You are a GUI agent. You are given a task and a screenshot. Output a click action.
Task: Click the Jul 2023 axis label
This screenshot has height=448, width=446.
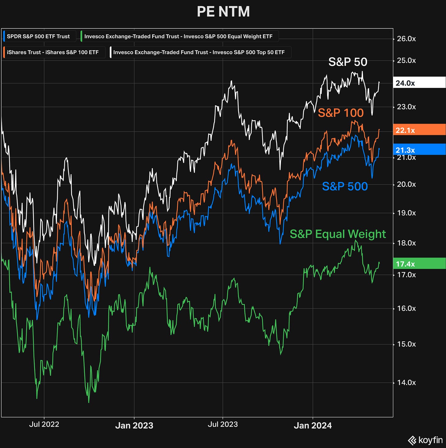(x=223, y=424)
